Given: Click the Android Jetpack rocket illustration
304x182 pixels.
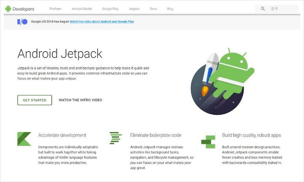Looking at the screenshot, I should 223,81.
